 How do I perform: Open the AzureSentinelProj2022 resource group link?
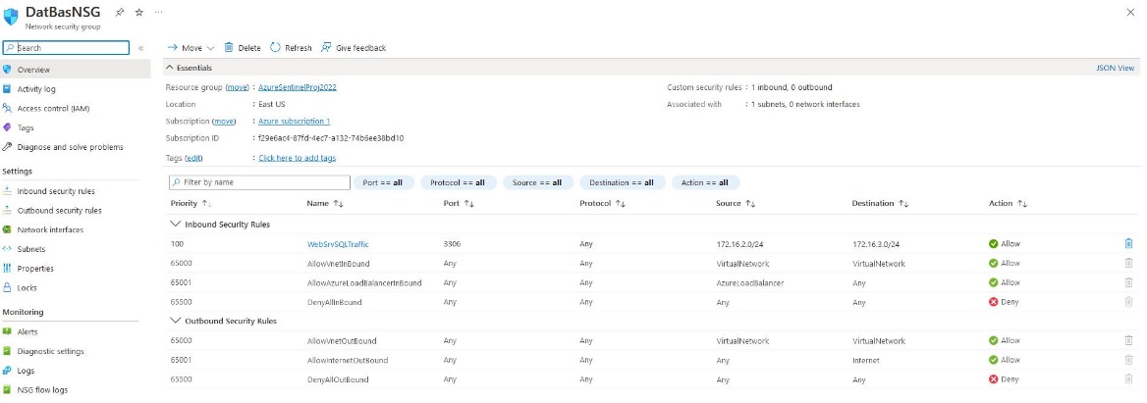point(297,87)
